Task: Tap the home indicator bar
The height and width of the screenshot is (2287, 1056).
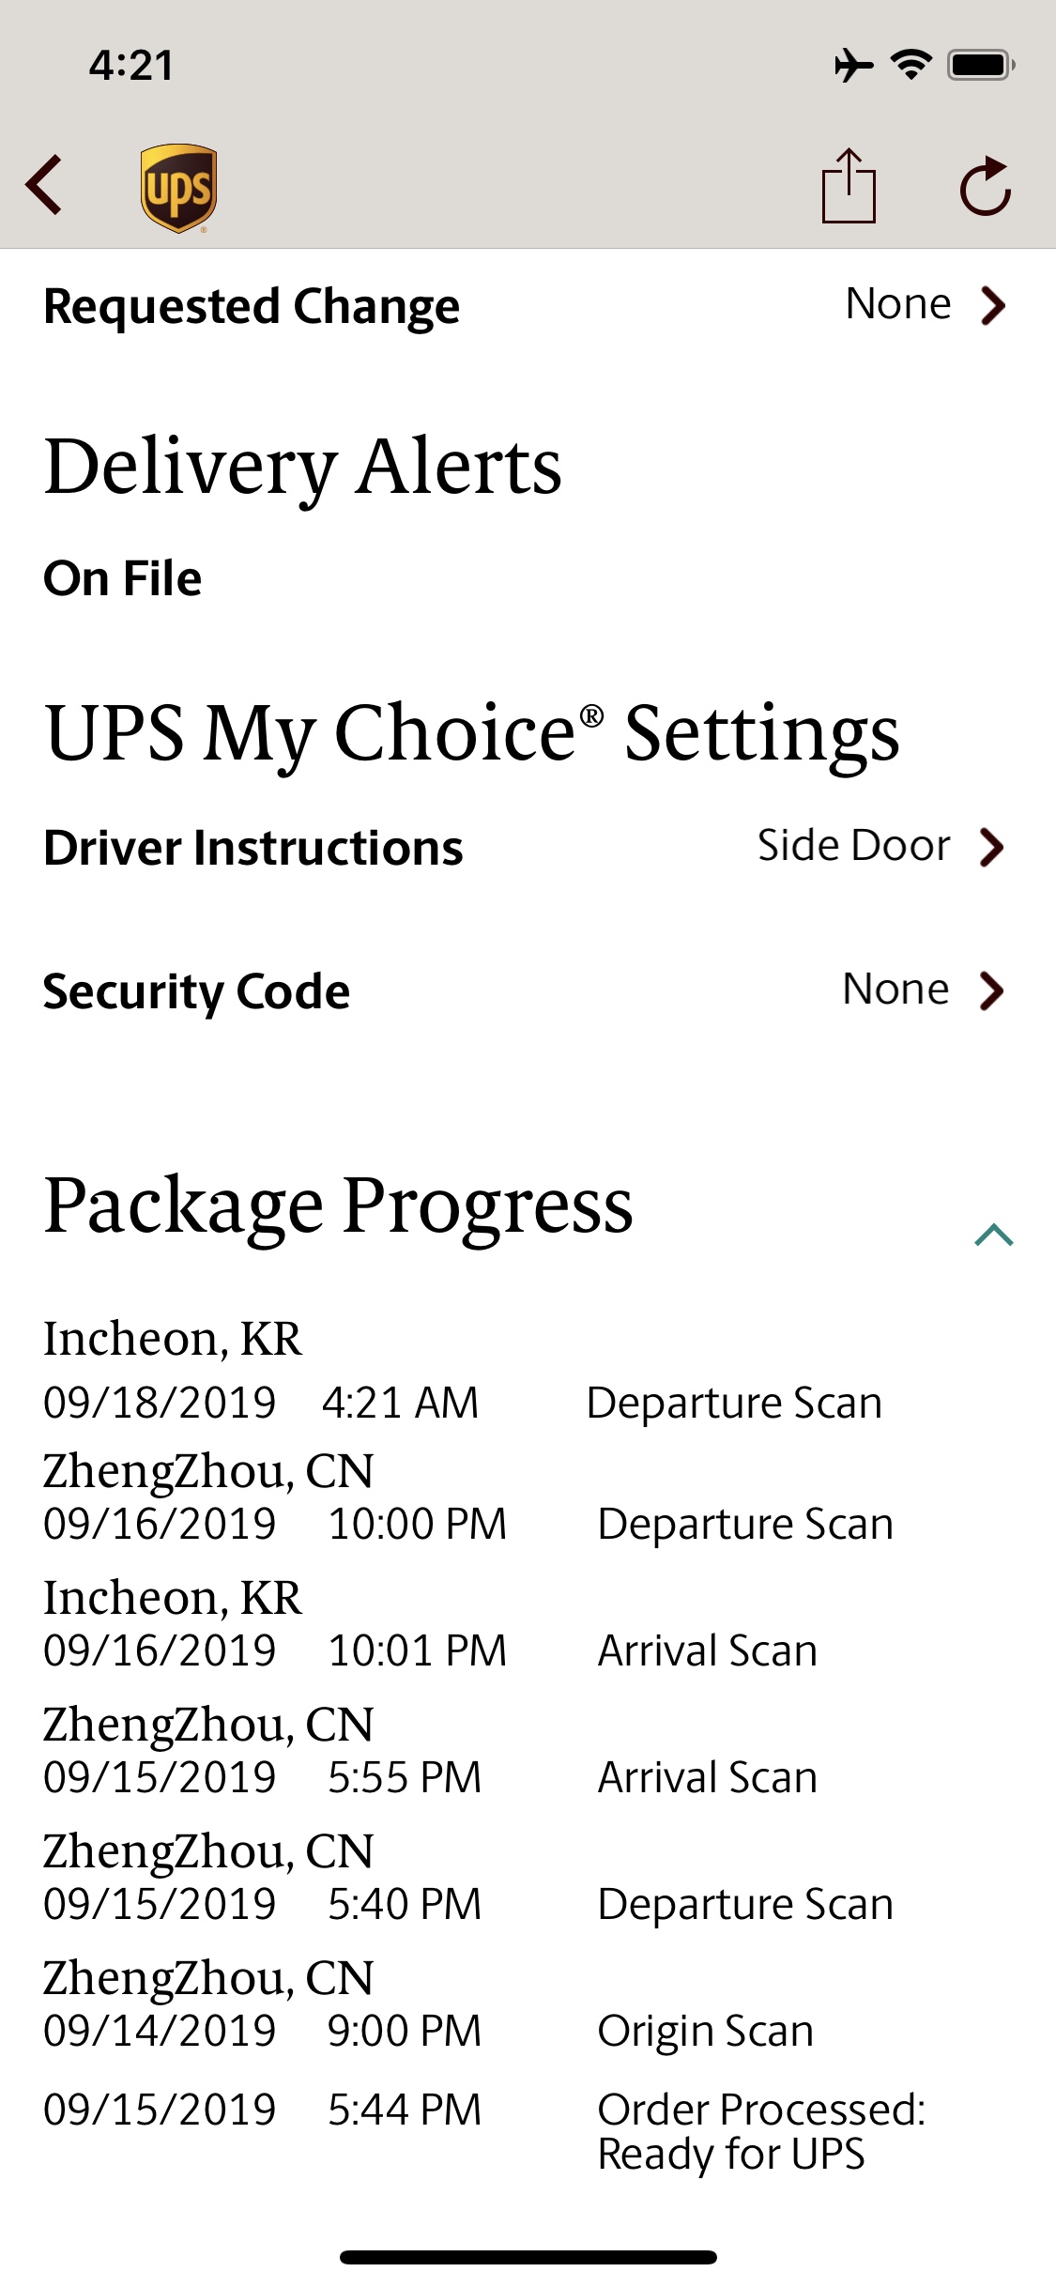Action: tap(528, 2257)
